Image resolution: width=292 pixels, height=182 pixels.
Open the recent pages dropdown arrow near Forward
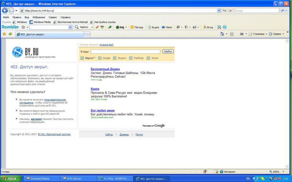[x=16, y=11]
